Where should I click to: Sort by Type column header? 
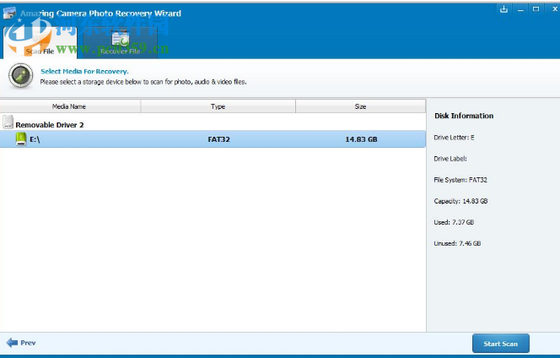[218, 106]
